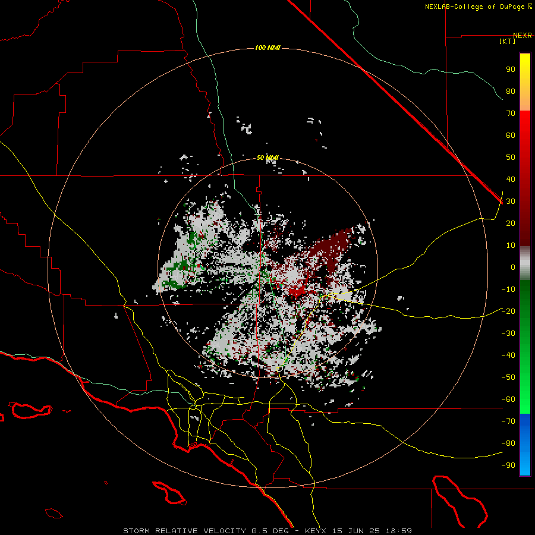535x535 pixels.
Task: Select the 80 value on velocity scale
Action: (x=511, y=91)
